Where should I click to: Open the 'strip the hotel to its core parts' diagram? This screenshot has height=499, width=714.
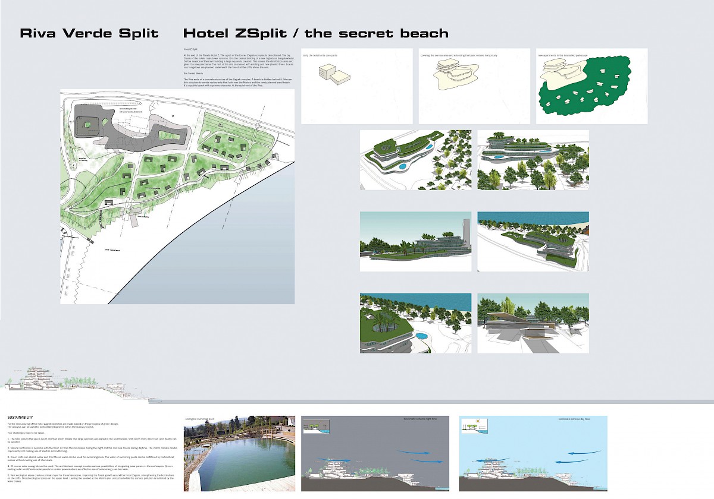356,86
